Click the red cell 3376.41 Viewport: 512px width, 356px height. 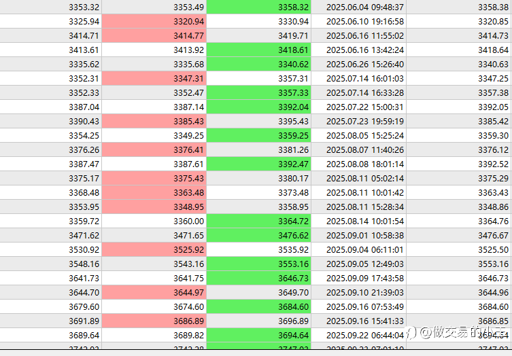click(154, 149)
